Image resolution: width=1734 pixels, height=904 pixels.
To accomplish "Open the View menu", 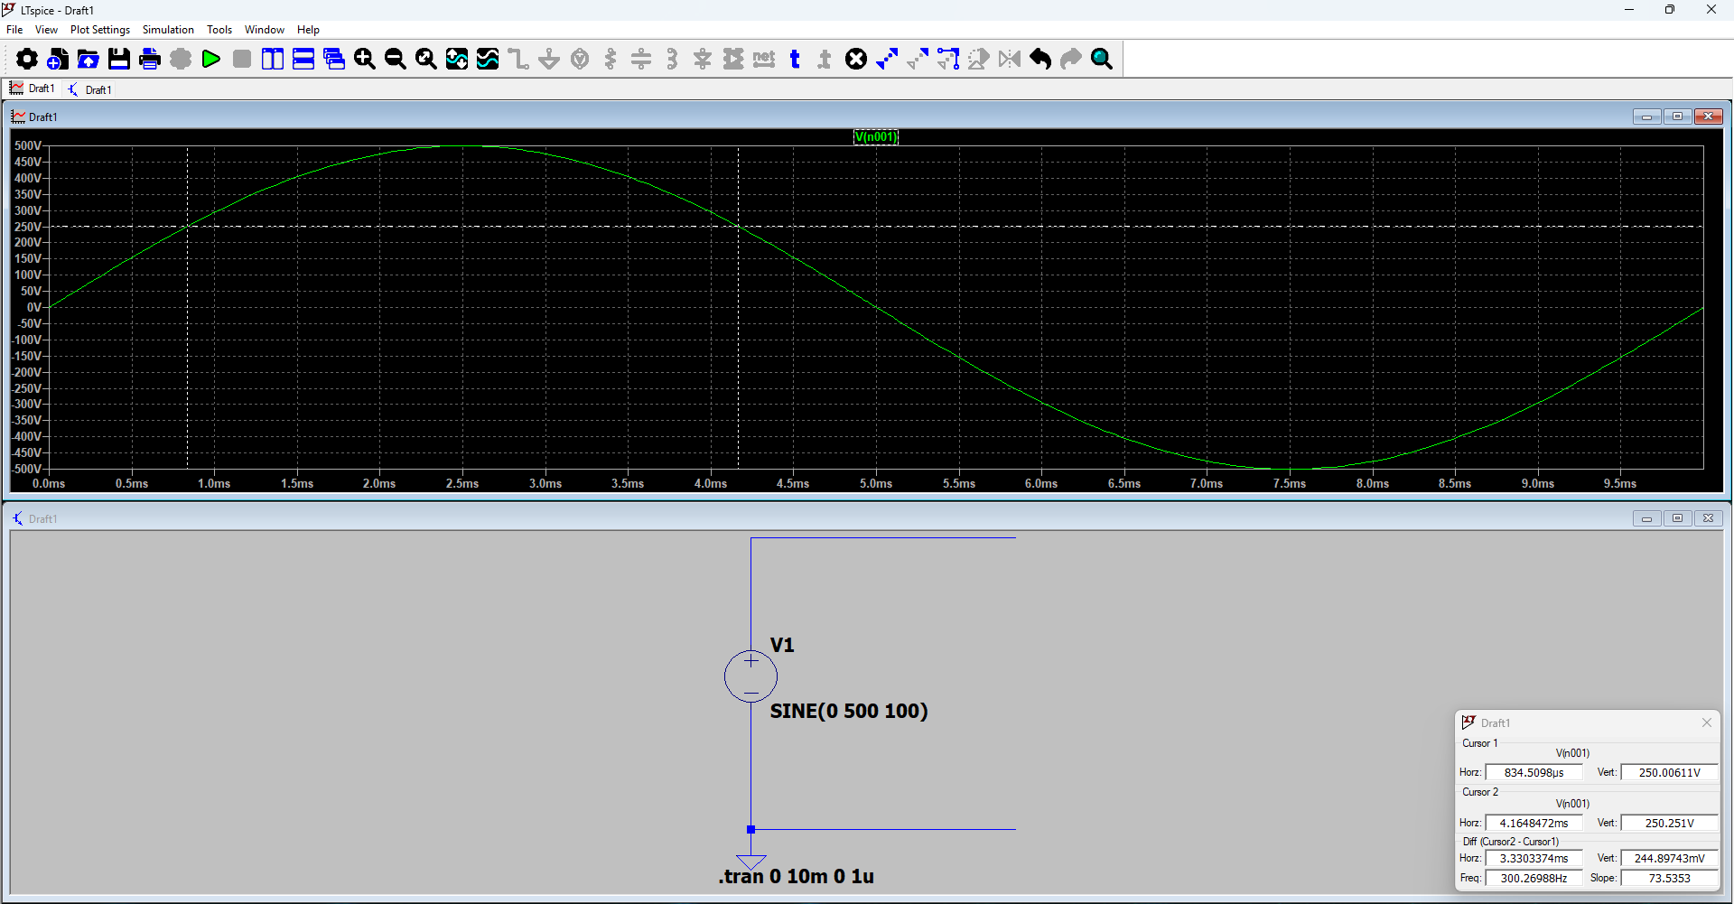I will pyautogui.click(x=46, y=30).
